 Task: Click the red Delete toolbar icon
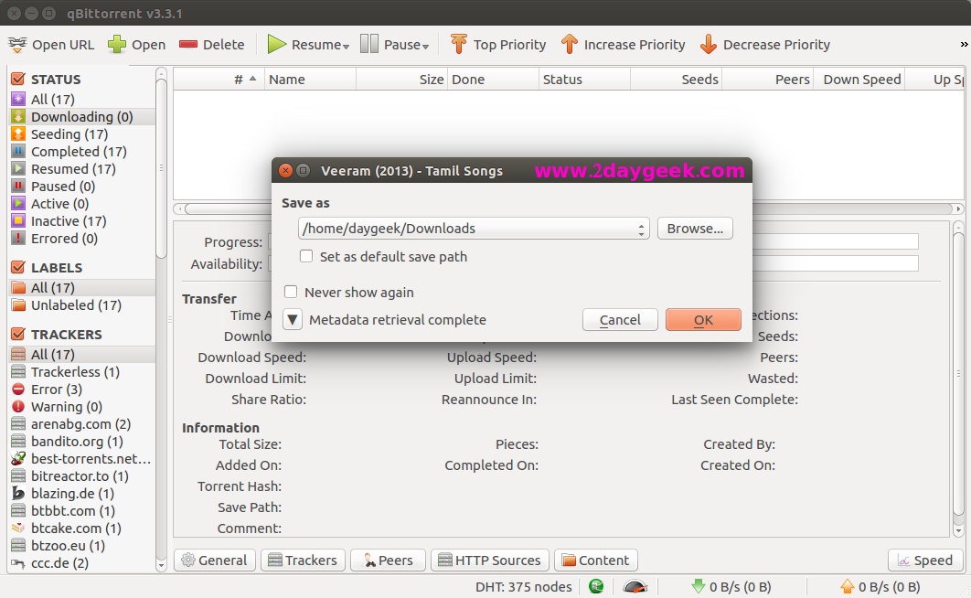[x=187, y=45]
